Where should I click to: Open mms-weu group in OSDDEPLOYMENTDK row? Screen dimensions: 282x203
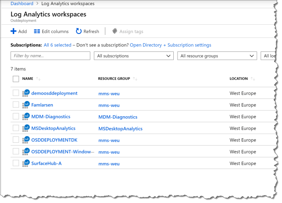point(109,141)
